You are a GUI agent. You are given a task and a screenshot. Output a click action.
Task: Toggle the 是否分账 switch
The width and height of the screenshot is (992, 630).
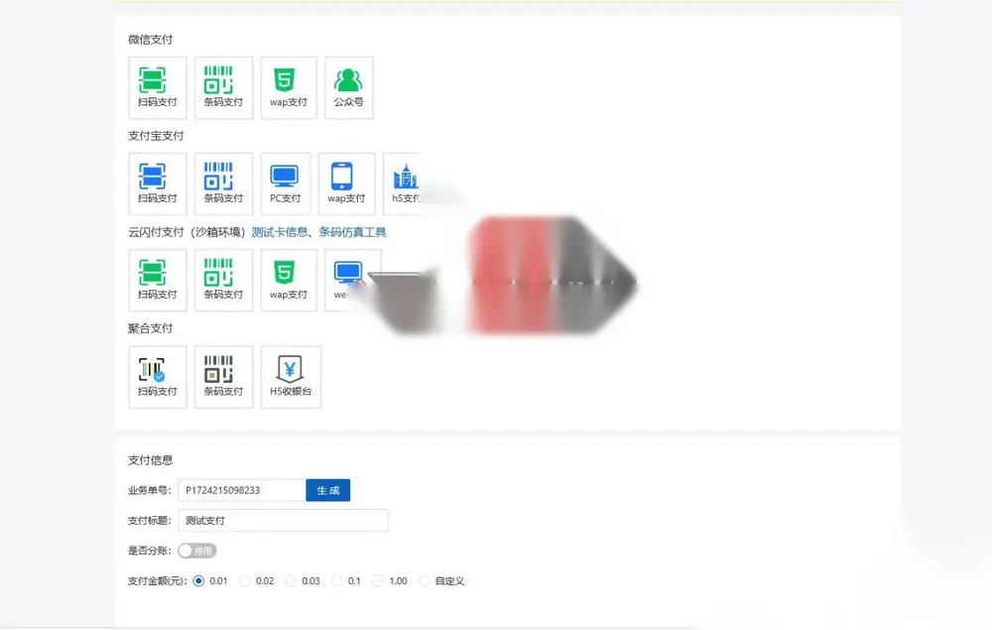[197, 551]
